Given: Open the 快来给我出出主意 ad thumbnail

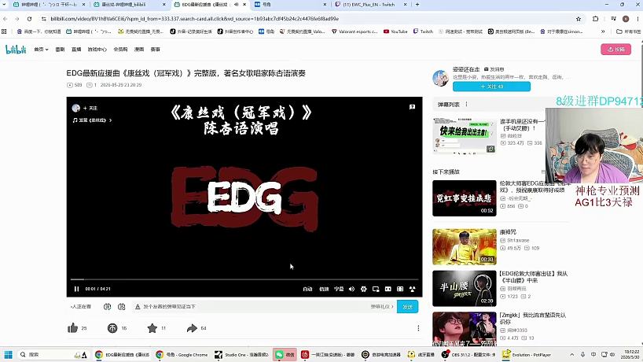Looking at the screenshot, I should tap(465, 135).
